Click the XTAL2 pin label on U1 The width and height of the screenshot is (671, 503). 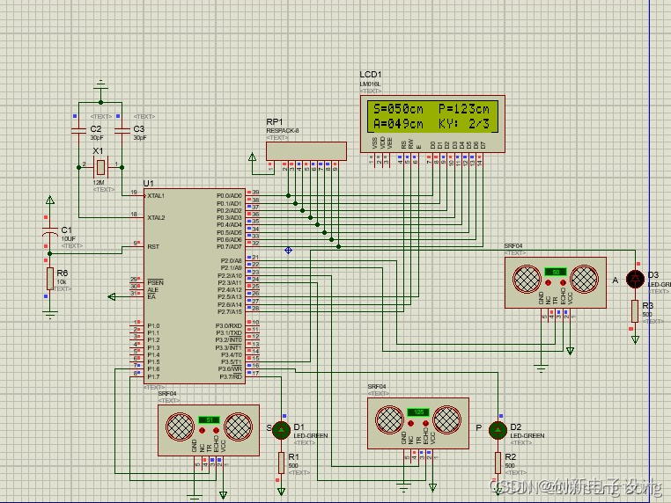pos(156,217)
